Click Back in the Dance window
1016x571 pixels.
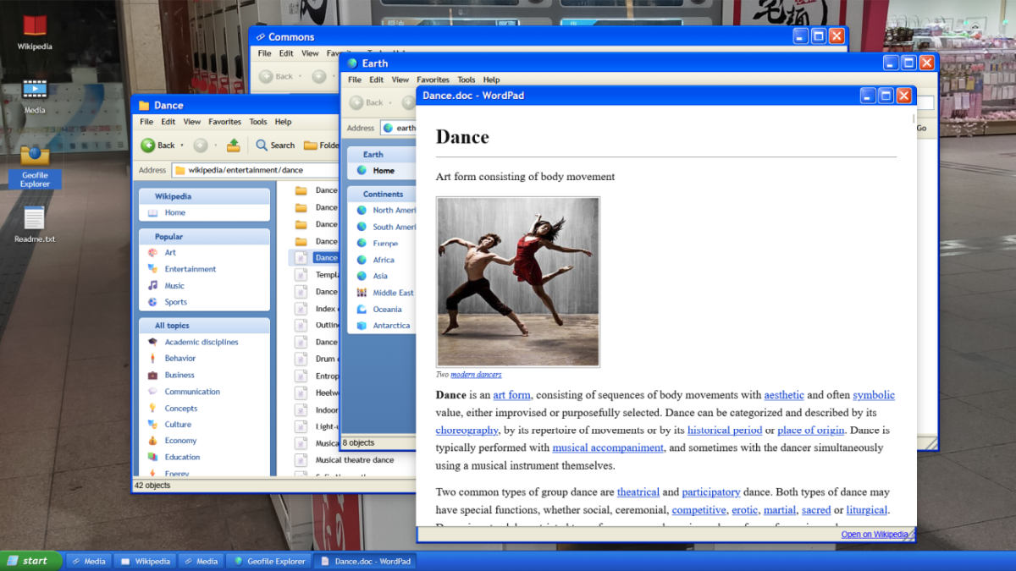pos(158,145)
